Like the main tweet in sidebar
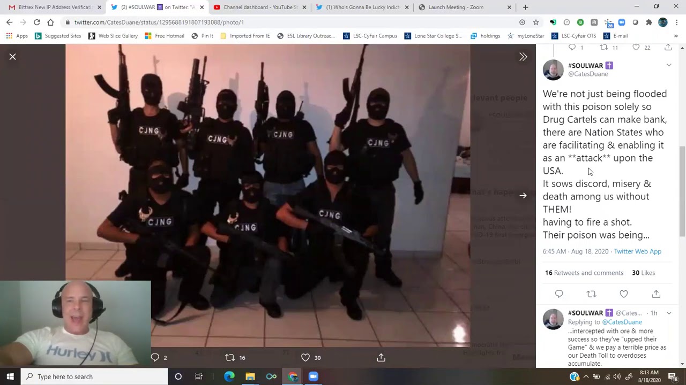 [x=624, y=294]
